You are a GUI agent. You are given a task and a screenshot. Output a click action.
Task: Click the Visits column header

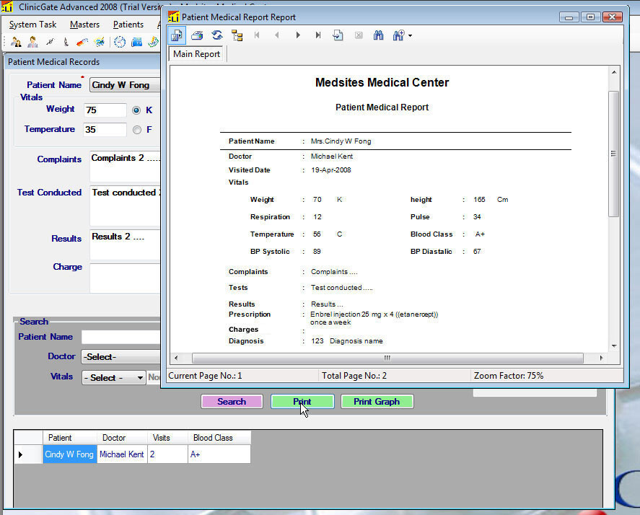pos(167,438)
